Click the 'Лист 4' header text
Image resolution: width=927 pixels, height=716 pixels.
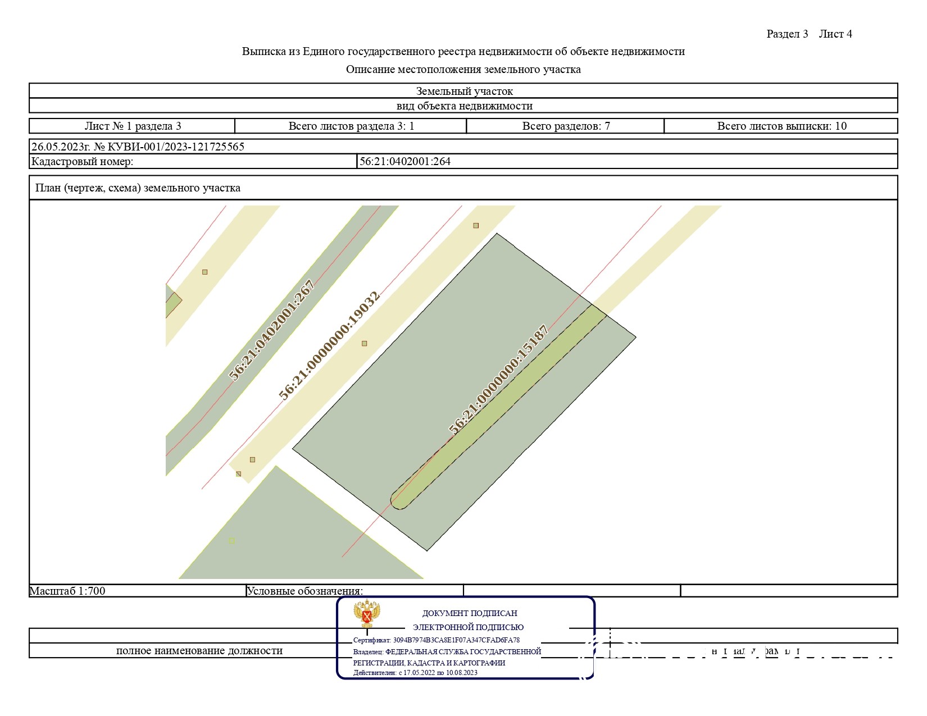pyautogui.click(x=835, y=34)
